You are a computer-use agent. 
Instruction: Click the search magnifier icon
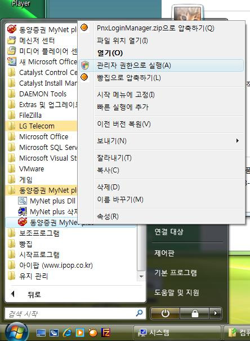pyautogui.click(x=139, y=313)
